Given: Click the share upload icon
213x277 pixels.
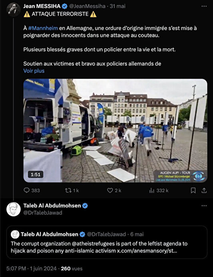Looking at the screenshot, I should (x=204, y=191).
